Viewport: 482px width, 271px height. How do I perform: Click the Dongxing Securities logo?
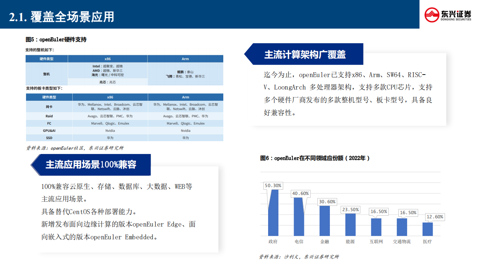coord(448,15)
